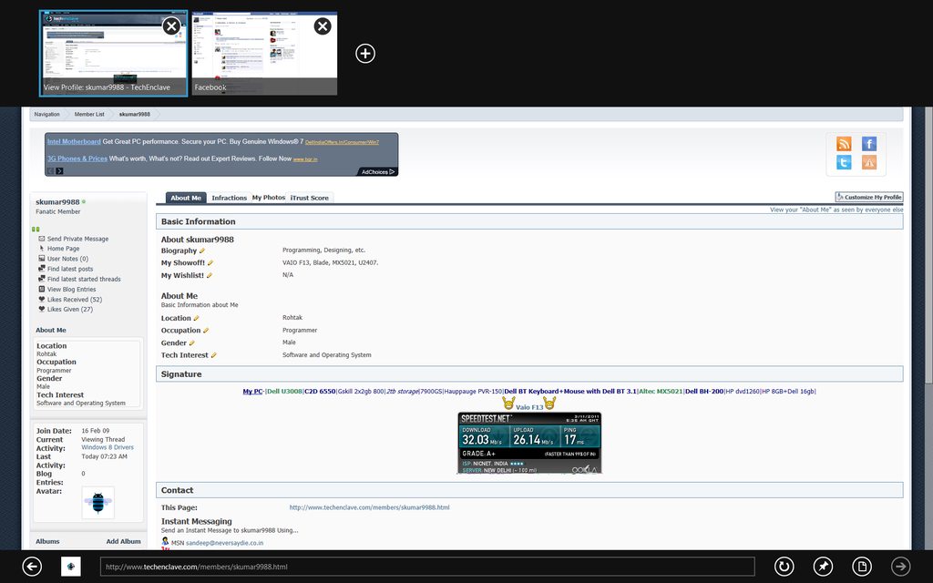Click the orange warning social icon
The height and width of the screenshot is (583, 933).
coord(869,162)
